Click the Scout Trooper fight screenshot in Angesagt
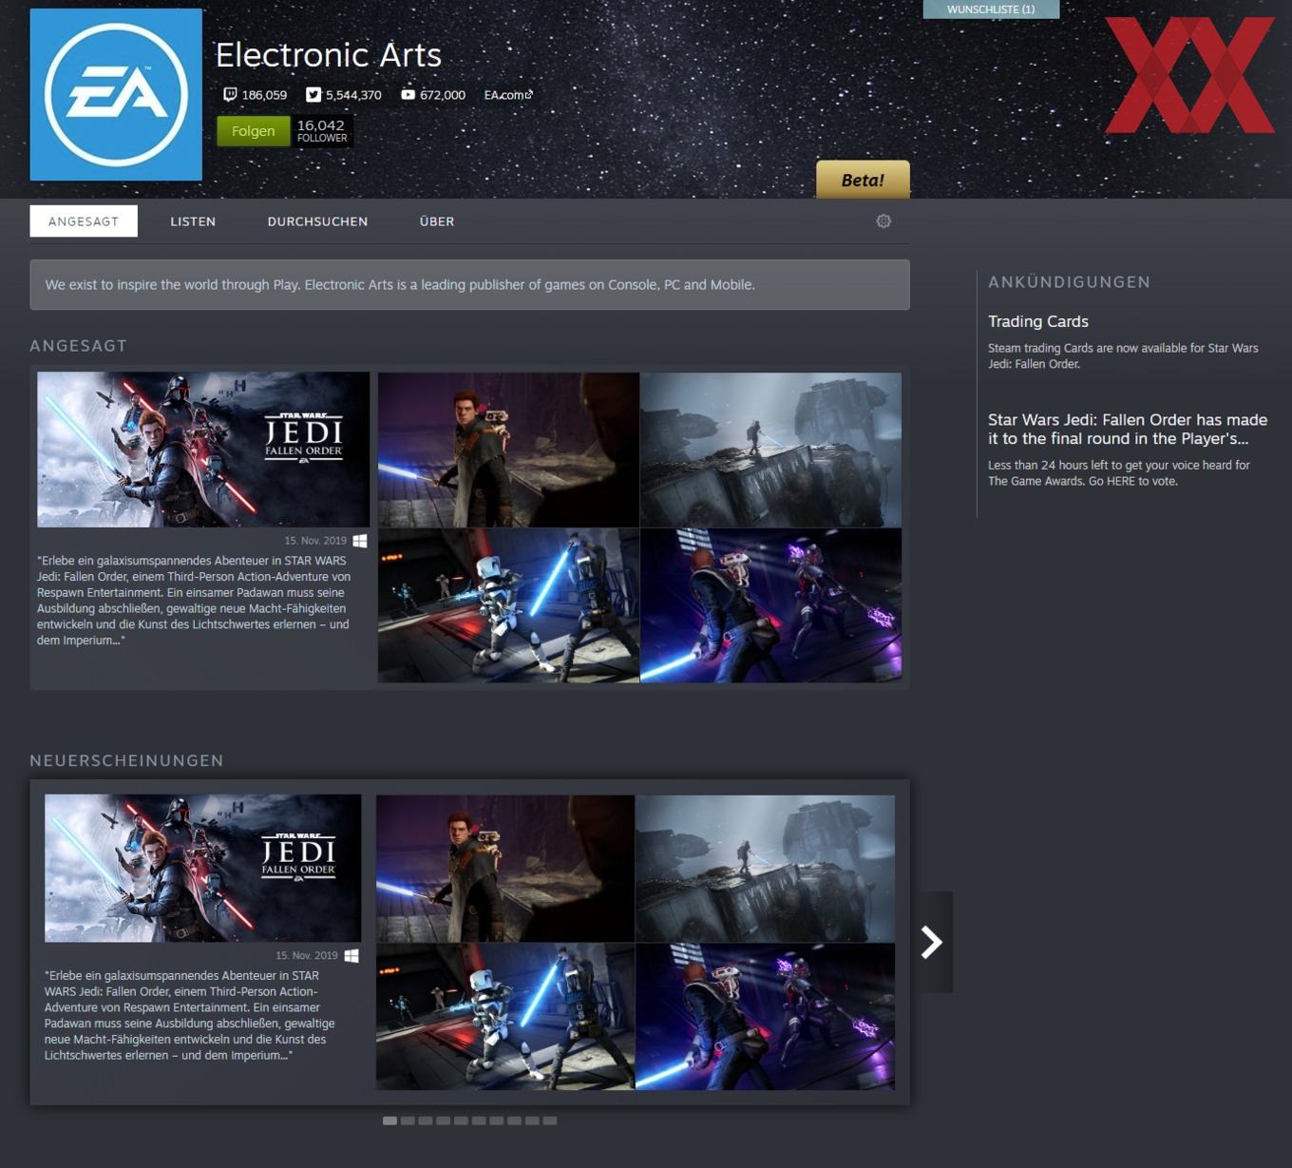 508,605
